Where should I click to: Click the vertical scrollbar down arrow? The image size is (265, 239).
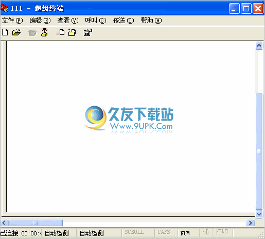(x=259, y=214)
